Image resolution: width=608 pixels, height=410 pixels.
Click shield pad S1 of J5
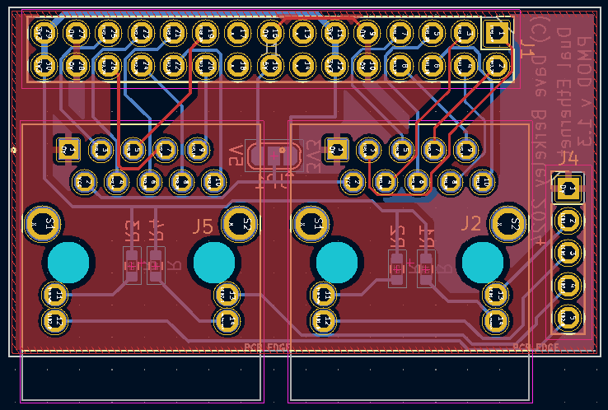pos(43,223)
